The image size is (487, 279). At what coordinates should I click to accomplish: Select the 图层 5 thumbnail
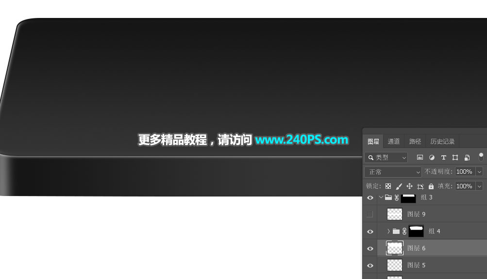pyautogui.click(x=395, y=265)
